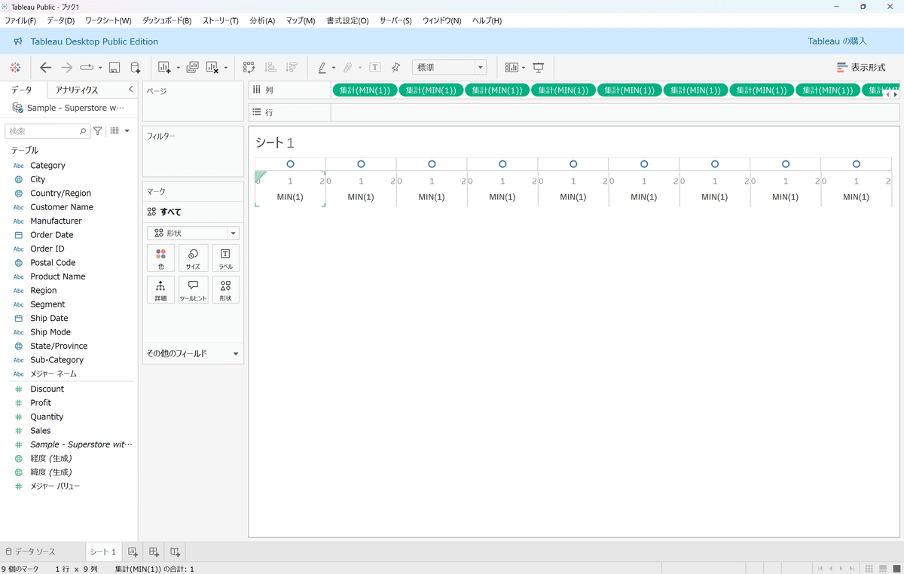
Task: Open the 書式設定(O) menu
Action: [x=347, y=20]
